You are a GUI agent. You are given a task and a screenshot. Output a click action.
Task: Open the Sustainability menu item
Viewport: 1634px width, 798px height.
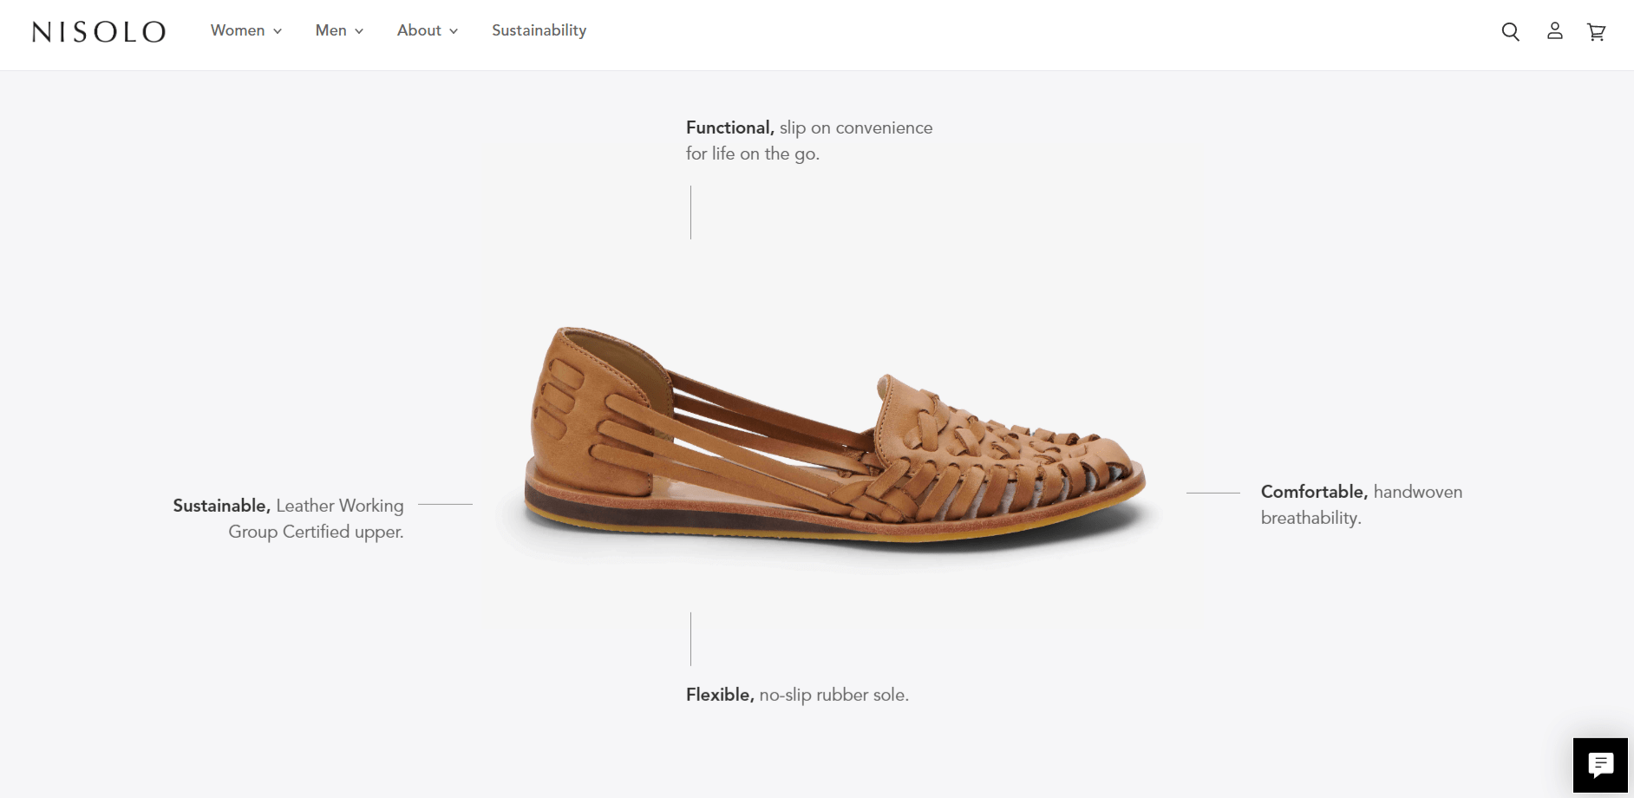coord(539,30)
